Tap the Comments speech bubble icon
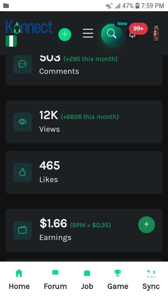The image size is (168, 300). 22,64
